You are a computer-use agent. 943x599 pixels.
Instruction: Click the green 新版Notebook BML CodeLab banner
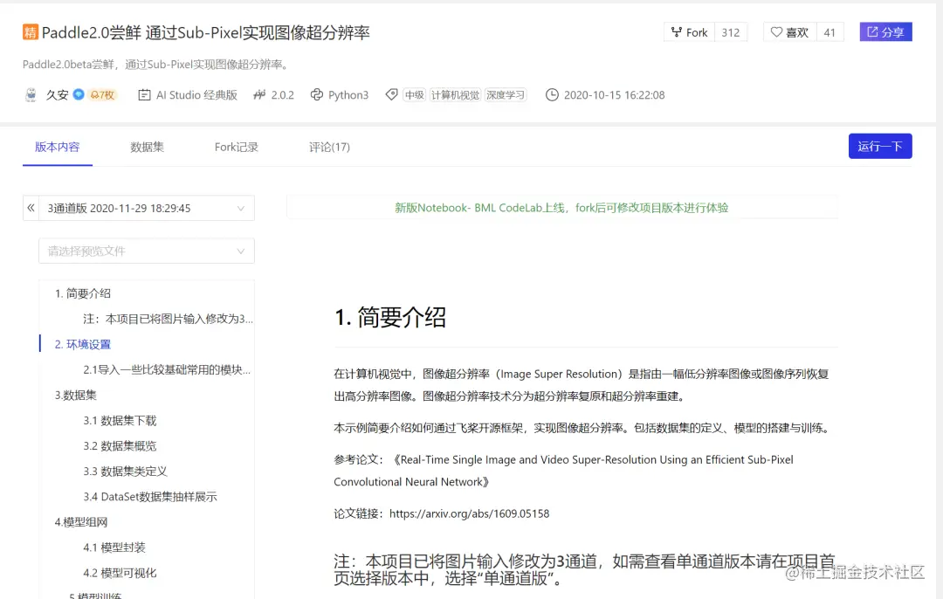tap(561, 208)
